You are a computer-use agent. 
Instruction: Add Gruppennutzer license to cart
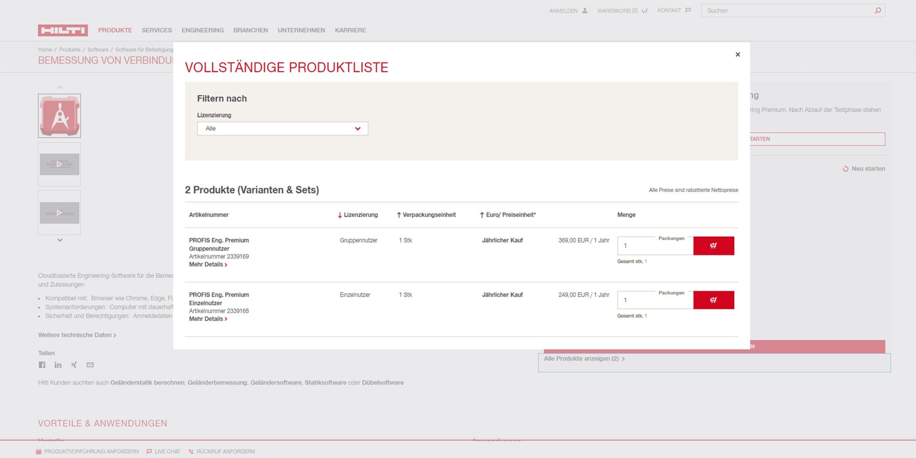point(713,246)
